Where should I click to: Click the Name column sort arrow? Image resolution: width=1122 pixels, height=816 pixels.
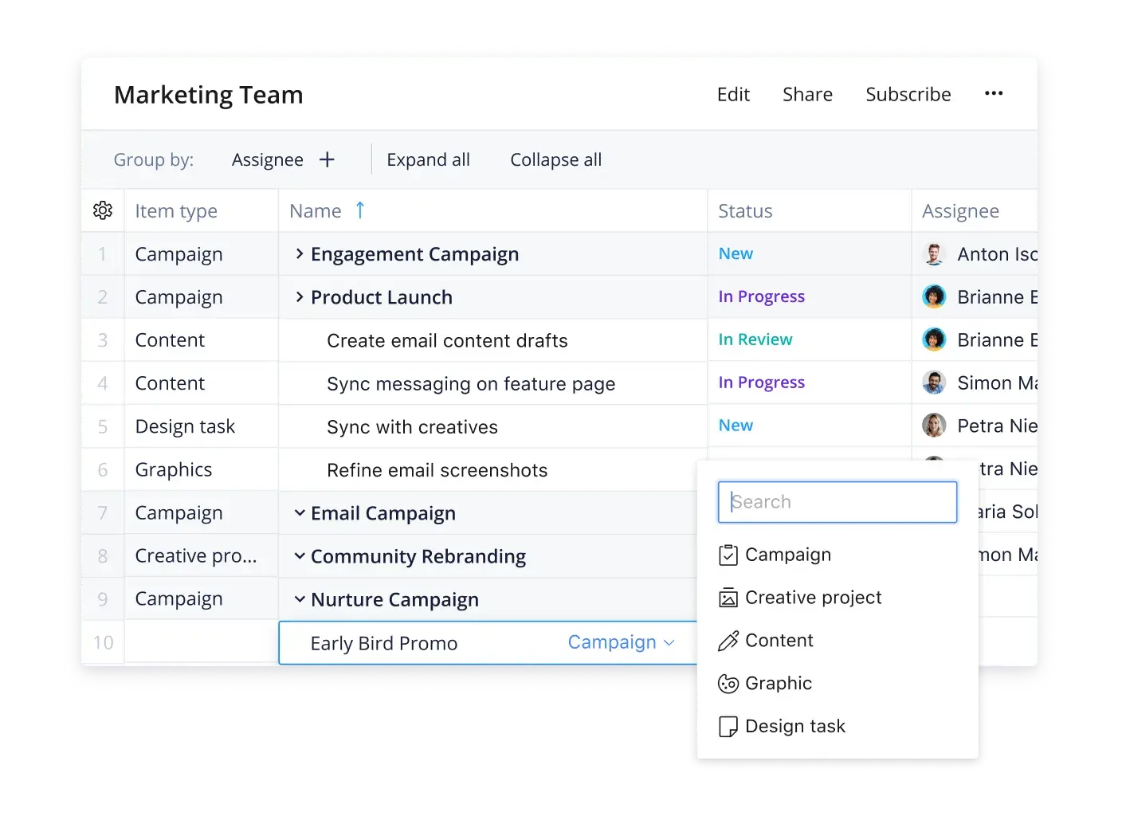360,210
